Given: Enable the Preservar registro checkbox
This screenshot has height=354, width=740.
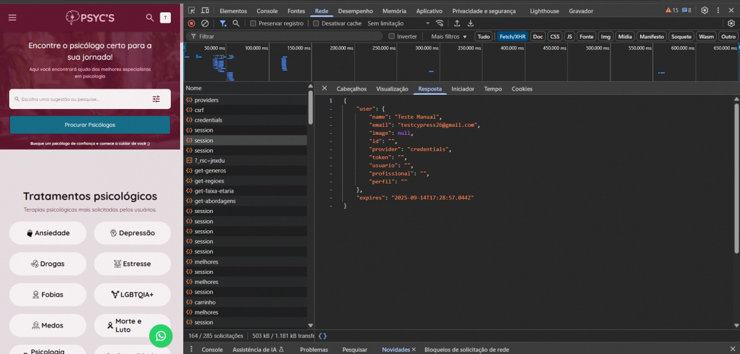Looking at the screenshot, I should [x=253, y=23].
